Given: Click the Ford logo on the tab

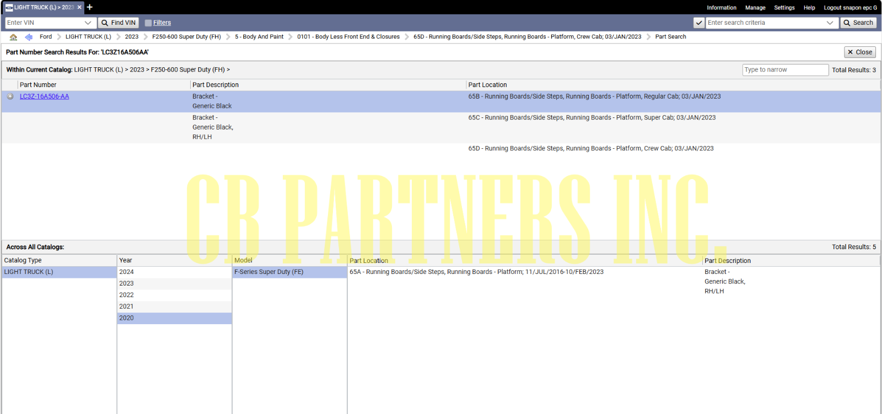Looking at the screenshot, I should click(9, 7).
